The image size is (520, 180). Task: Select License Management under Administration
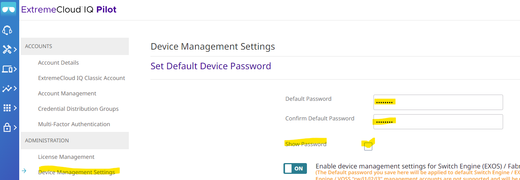pyautogui.click(x=66, y=157)
